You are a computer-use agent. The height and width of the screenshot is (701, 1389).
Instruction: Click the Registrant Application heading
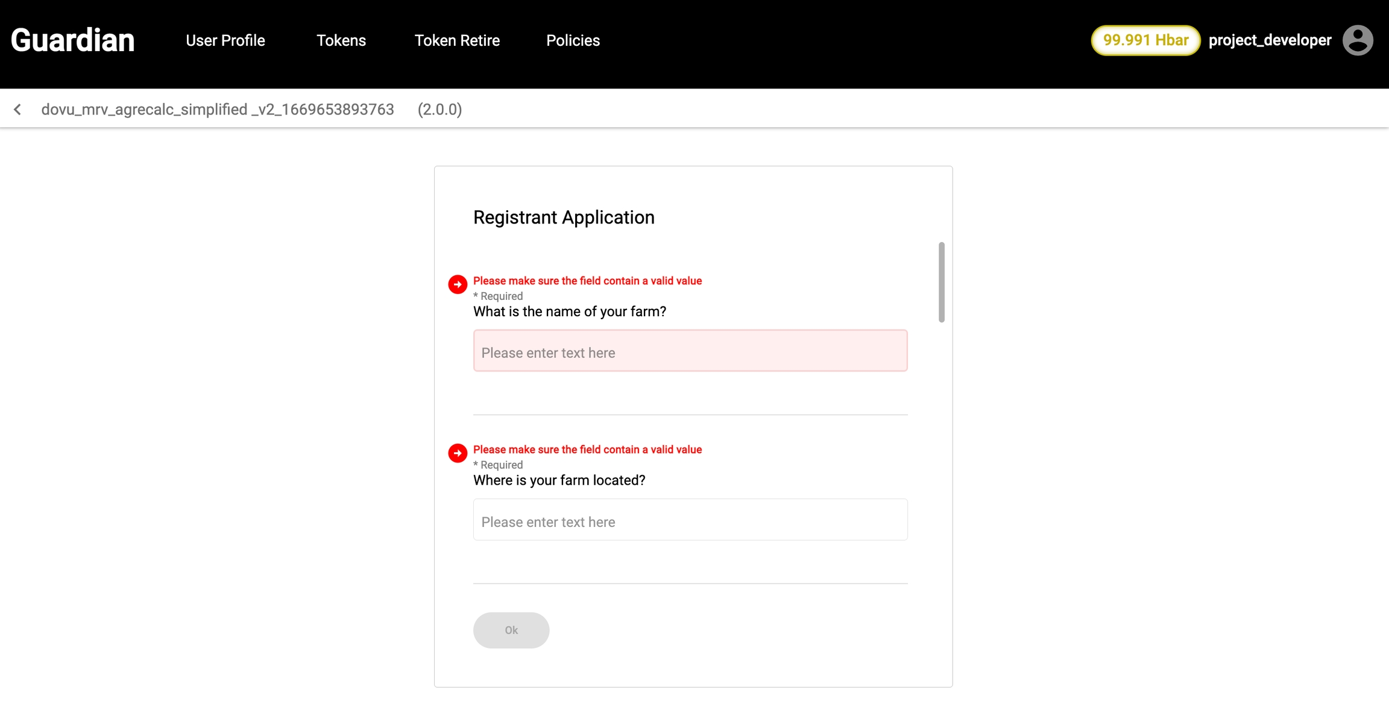tap(563, 217)
